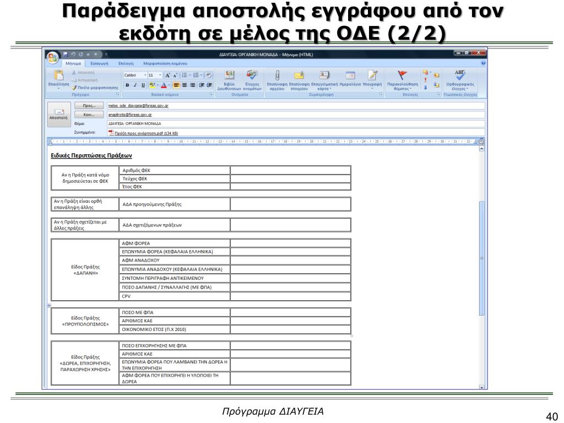This screenshot has height=423, width=564.
Task: Set high importance with red exclamation mark
Action: [x=426, y=80]
